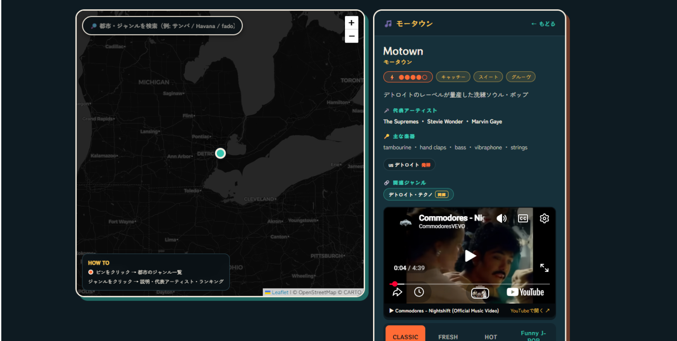Click the 'Marvin Gaye' artist text
Viewport: 677px width, 341px height.
tap(487, 121)
